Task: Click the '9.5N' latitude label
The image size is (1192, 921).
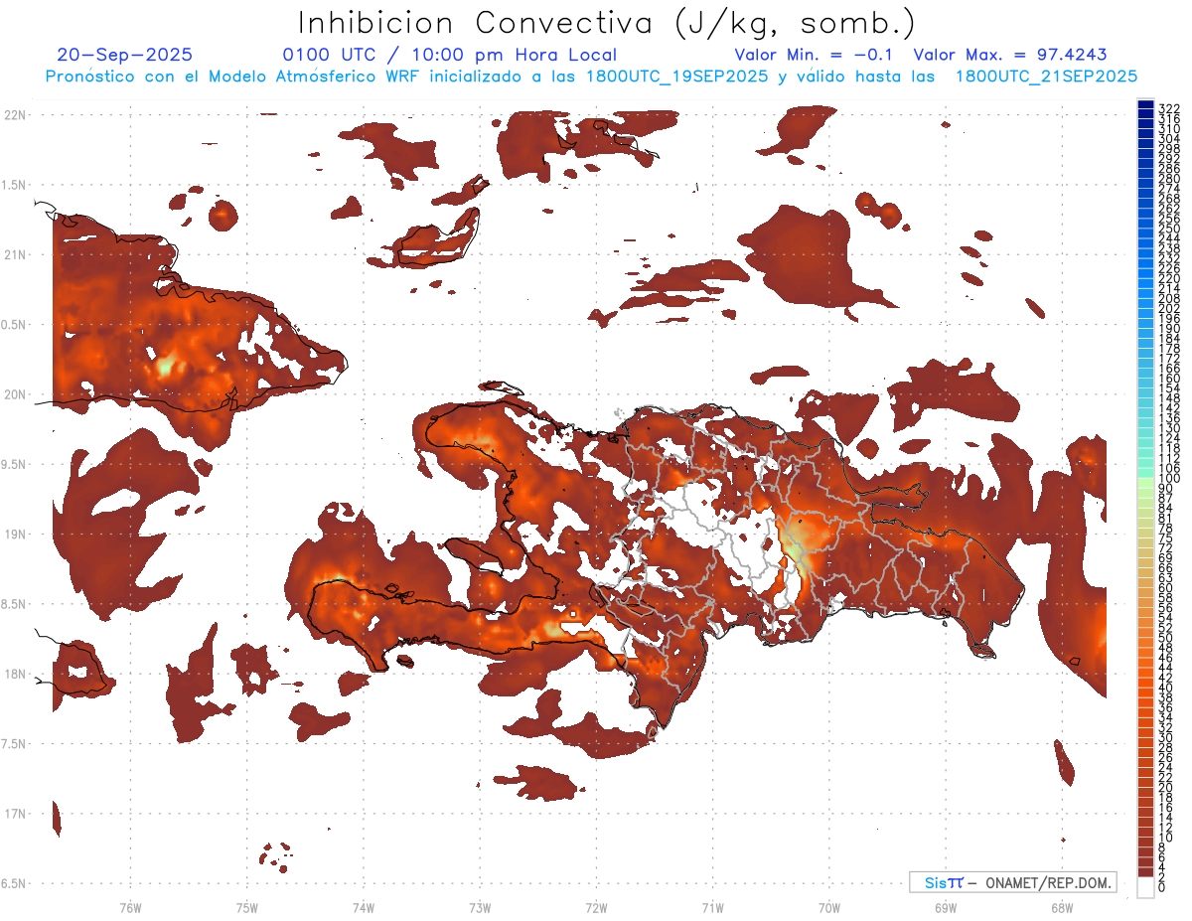Action: 15,464
